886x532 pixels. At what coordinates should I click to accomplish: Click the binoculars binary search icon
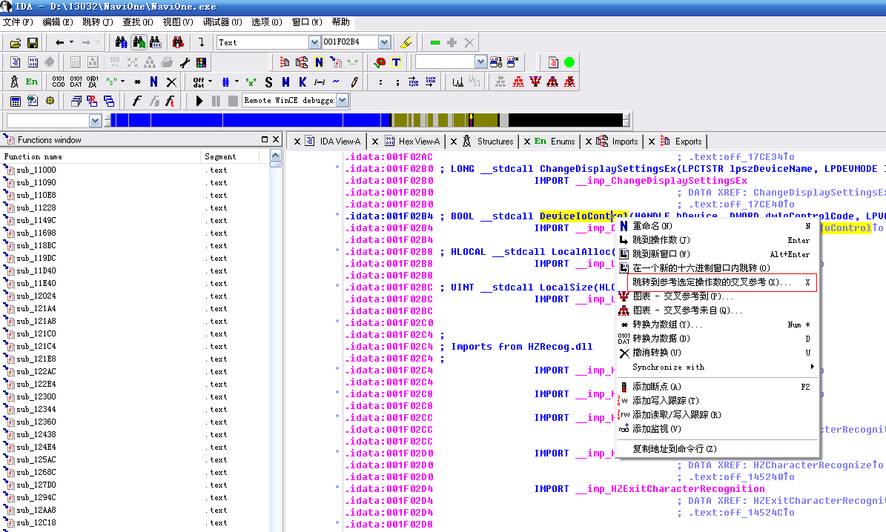156,42
